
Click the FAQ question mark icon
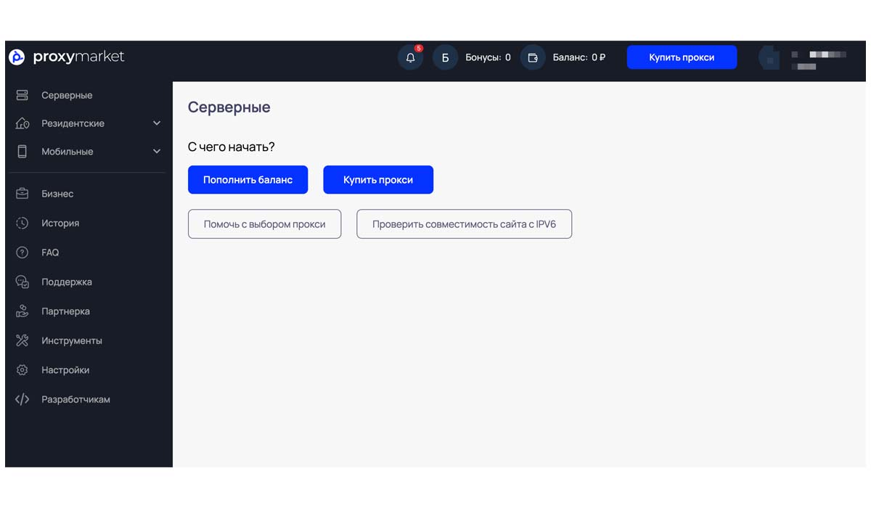(23, 253)
